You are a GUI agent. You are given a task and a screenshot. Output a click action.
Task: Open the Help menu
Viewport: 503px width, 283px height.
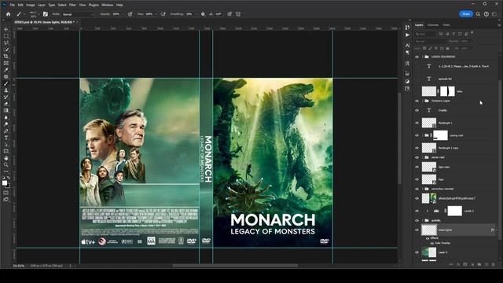(x=119, y=6)
